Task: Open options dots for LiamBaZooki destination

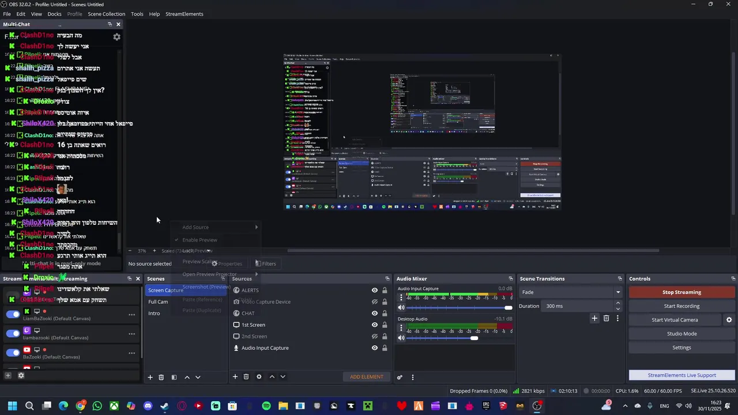Action: coord(131,314)
